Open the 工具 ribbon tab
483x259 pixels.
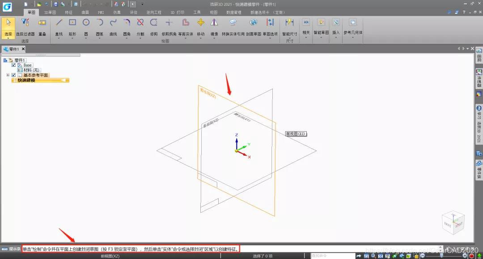point(197,13)
